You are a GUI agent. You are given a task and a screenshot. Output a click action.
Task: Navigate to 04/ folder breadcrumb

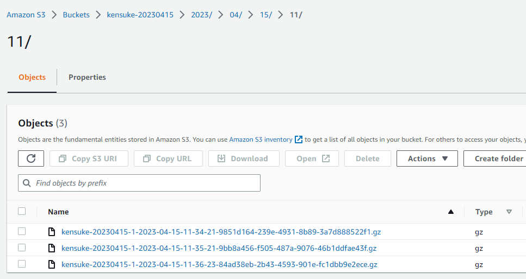[236, 15]
